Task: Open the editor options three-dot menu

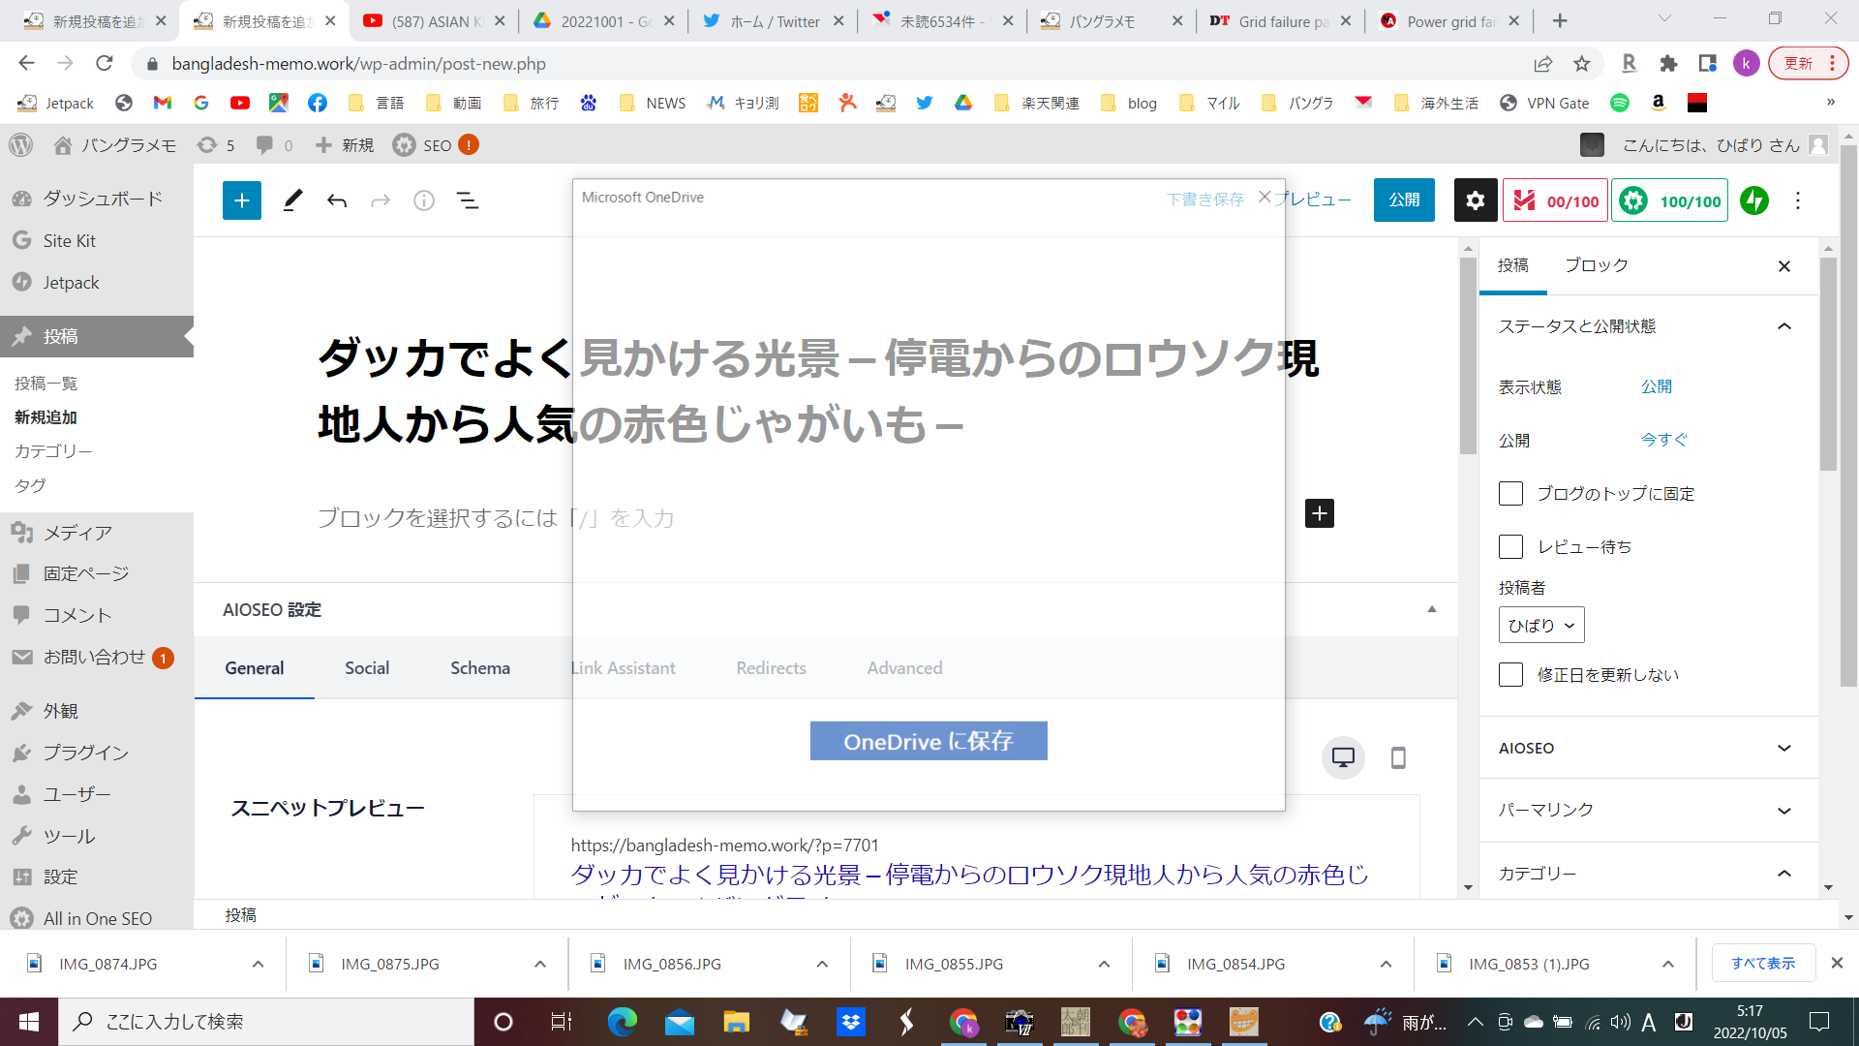Action: pyautogui.click(x=1798, y=200)
